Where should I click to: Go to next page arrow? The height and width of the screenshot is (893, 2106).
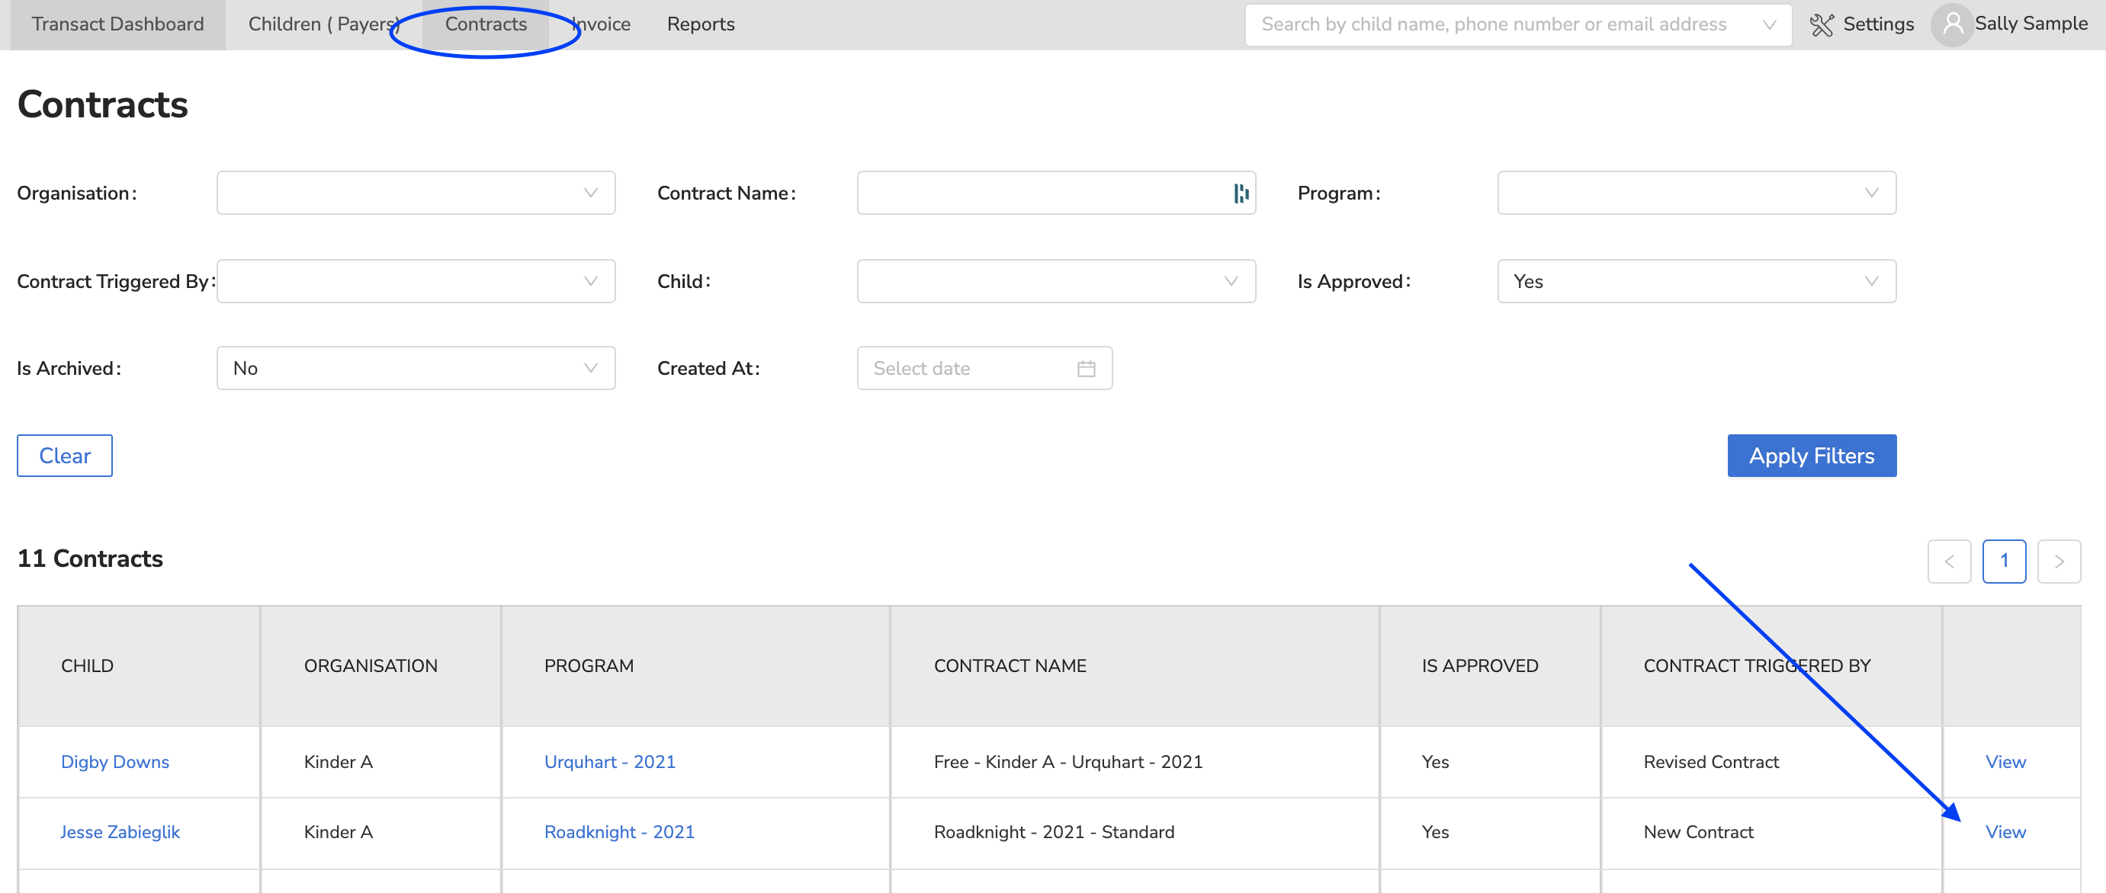tap(2058, 562)
